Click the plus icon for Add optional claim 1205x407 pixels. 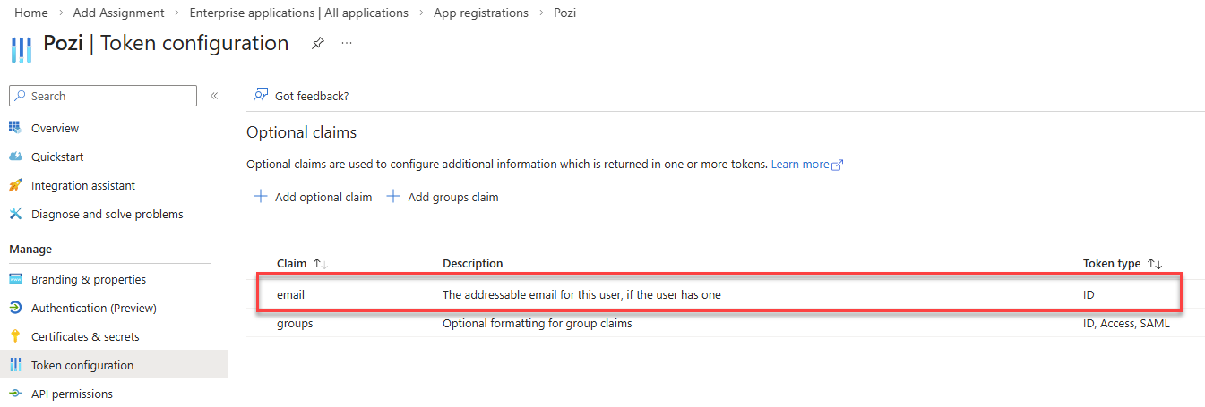click(261, 197)
